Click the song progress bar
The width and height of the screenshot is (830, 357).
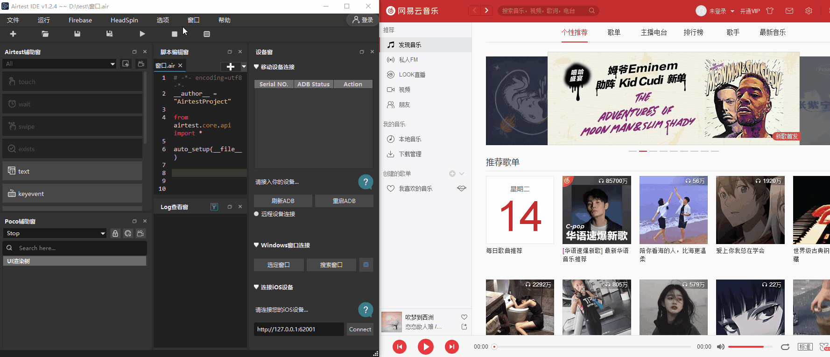(592, 347)
